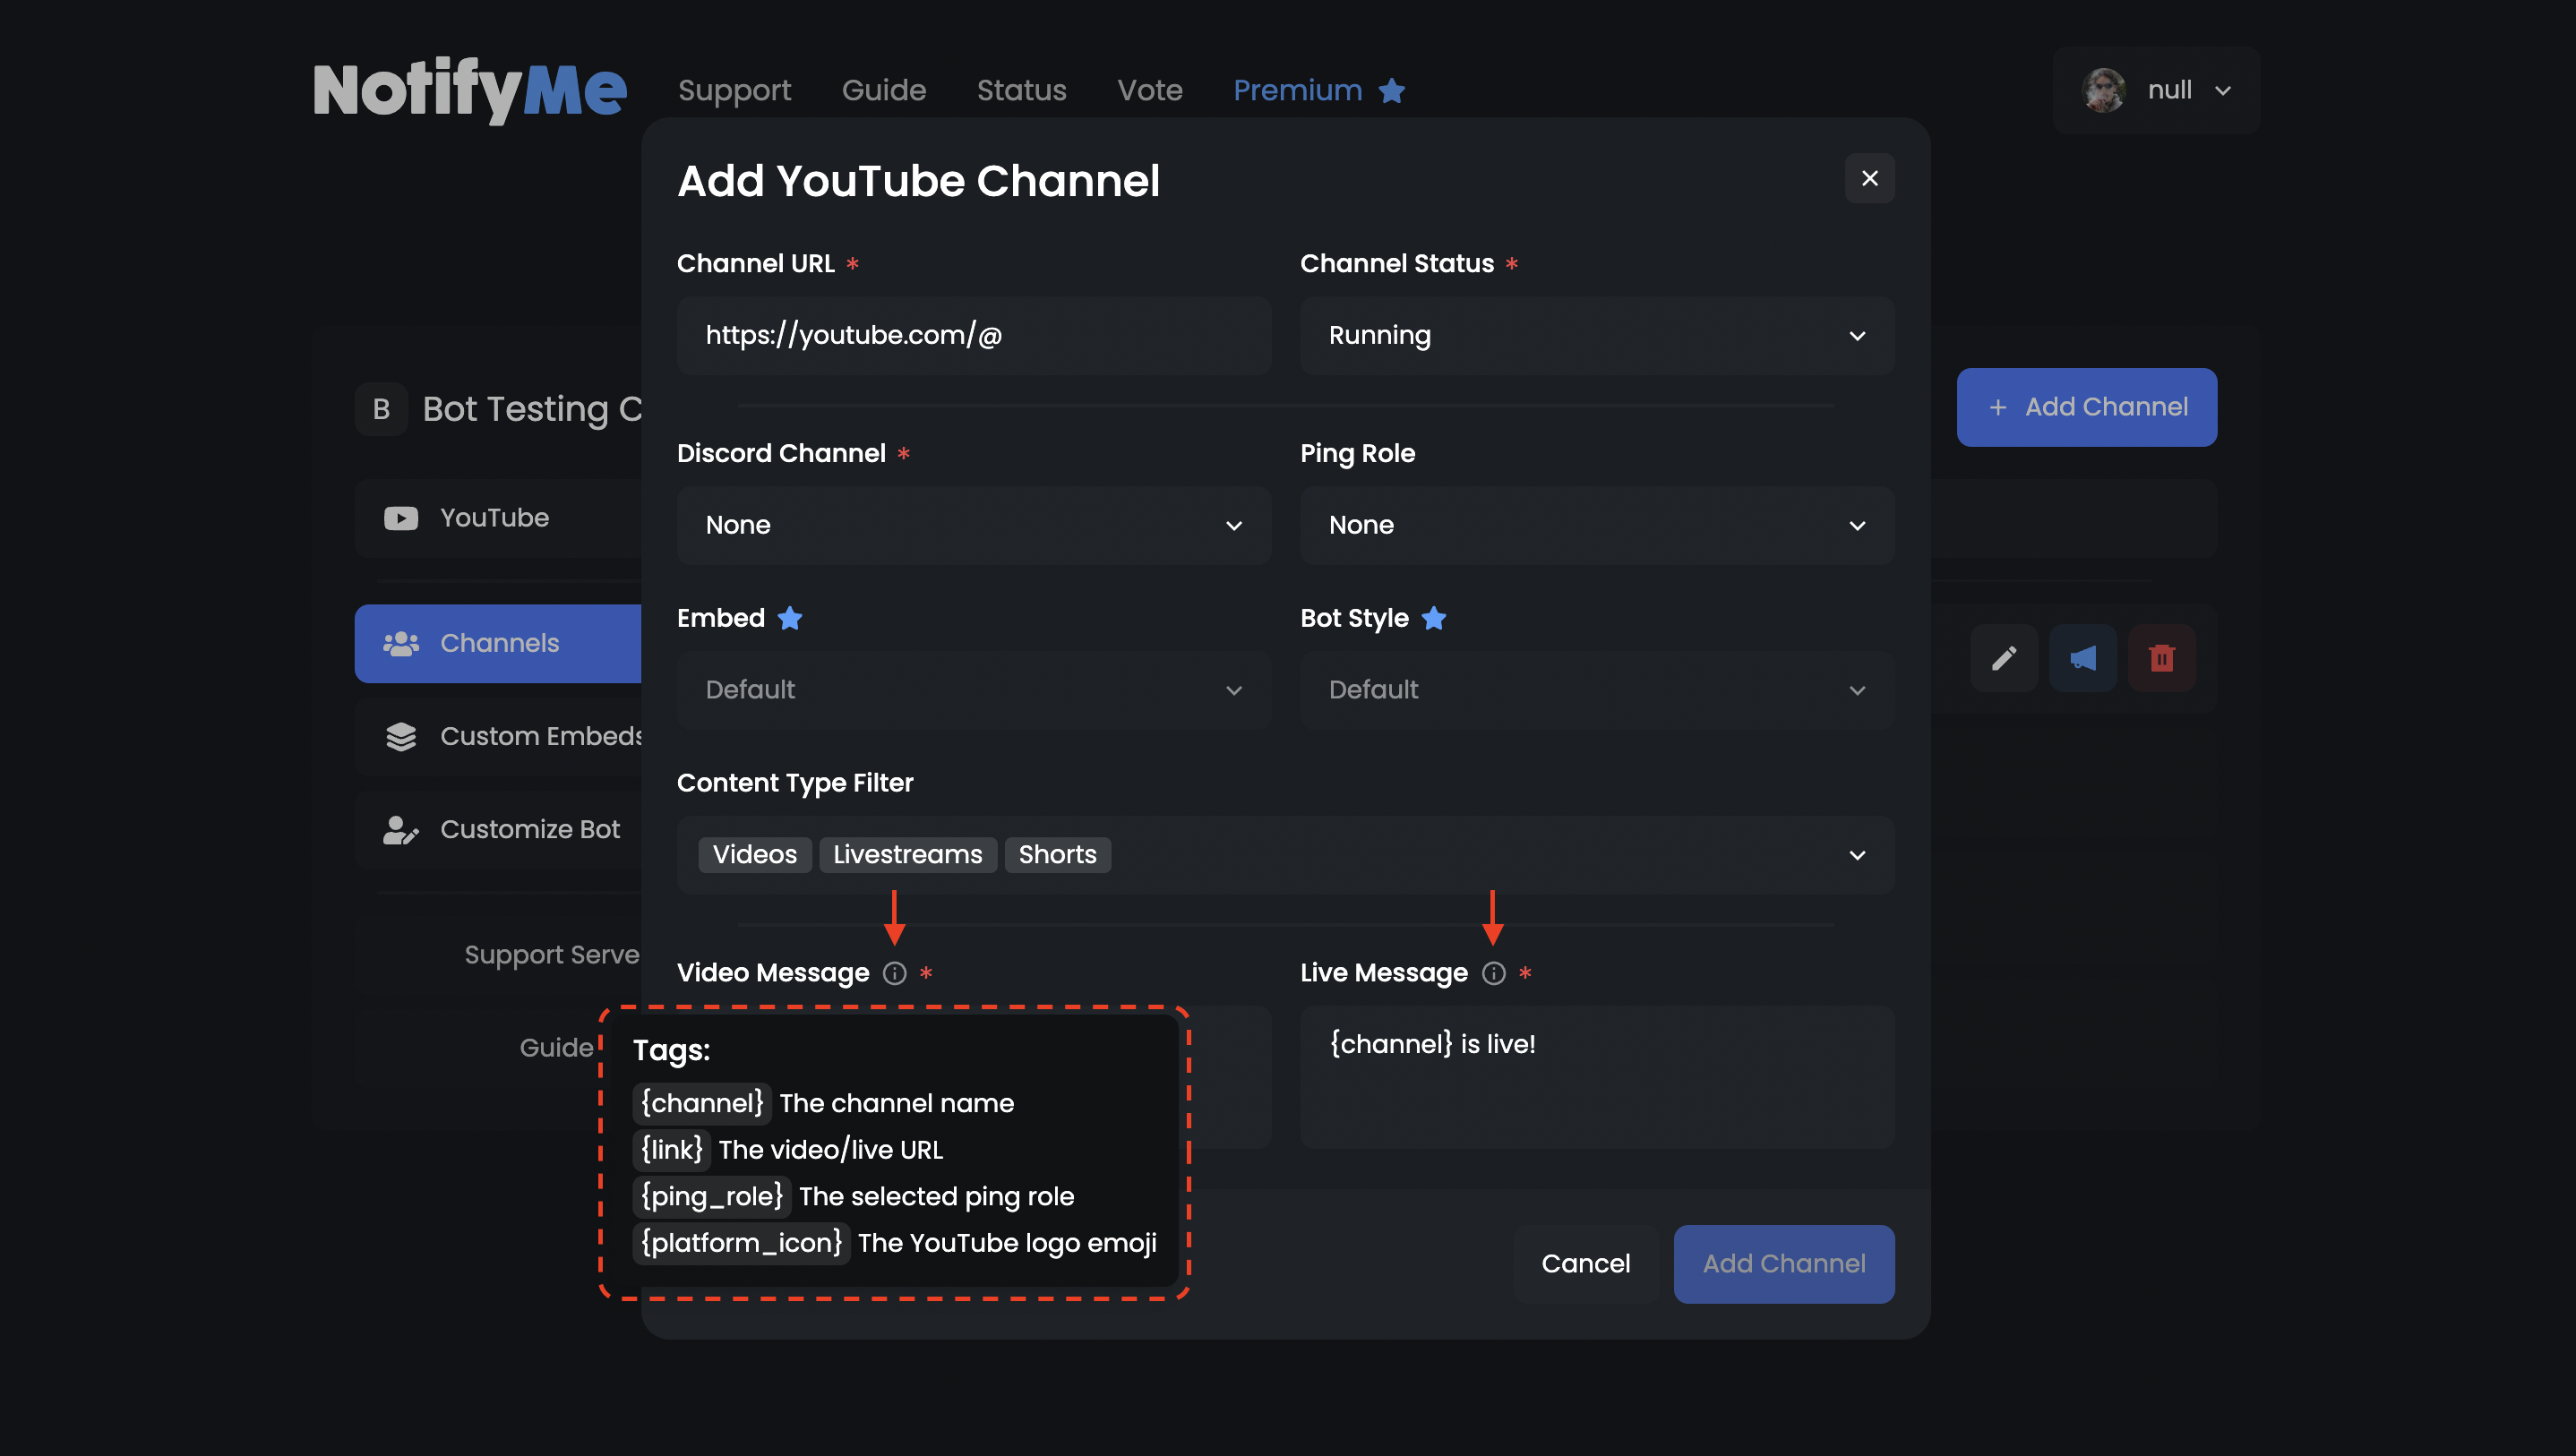Click the Live Message info icon
Screen dimensions: 2576x1456
pyautogui.click(x=1493, y=973)
